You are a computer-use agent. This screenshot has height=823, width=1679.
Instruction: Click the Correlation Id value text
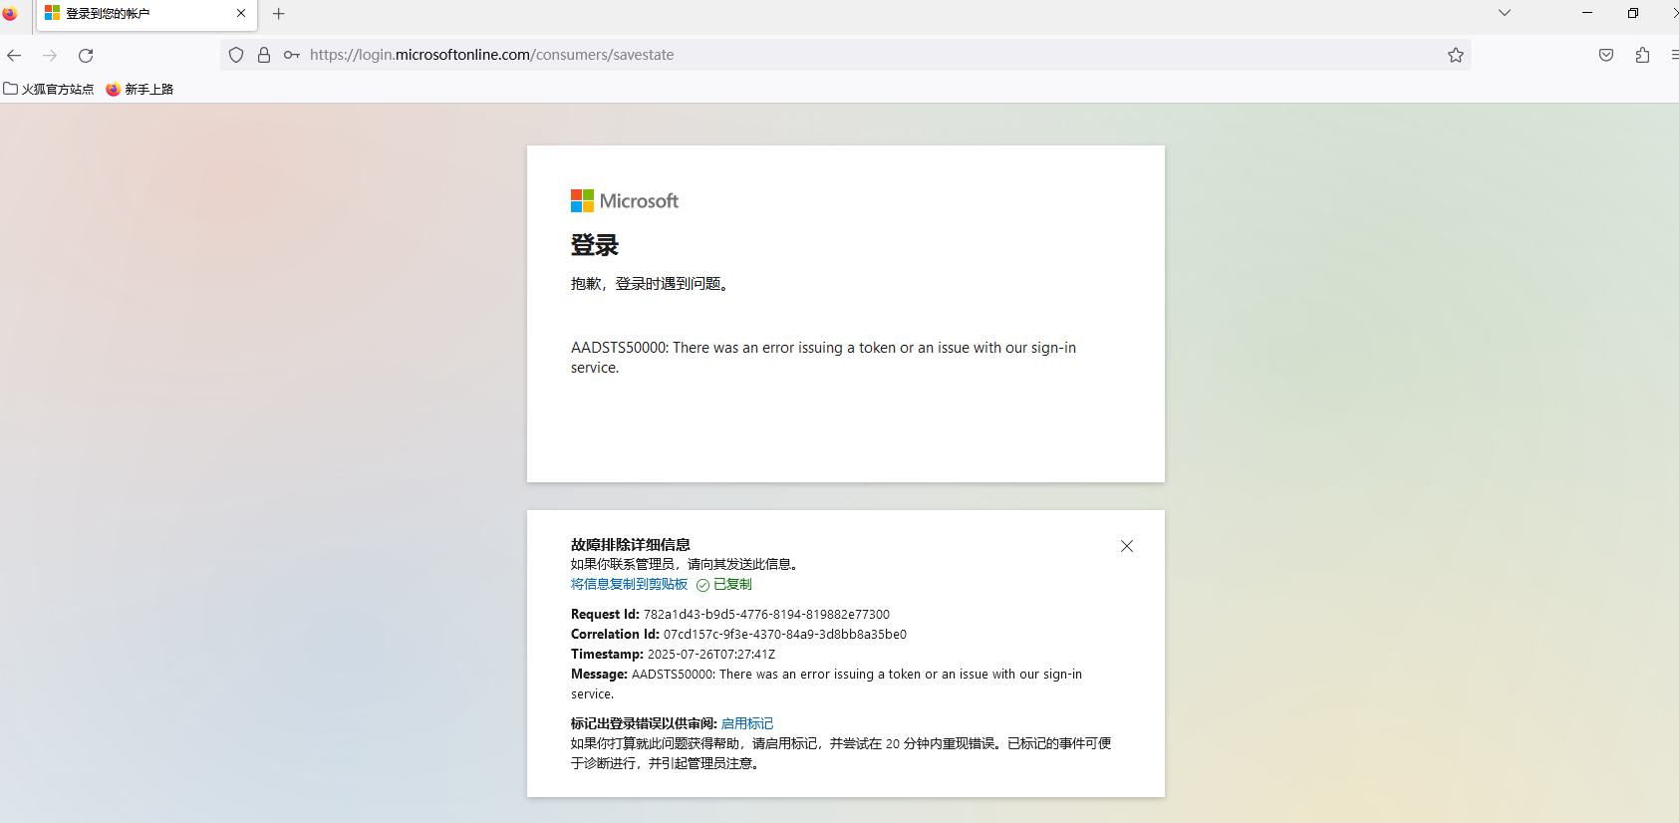[x=785, y=635]
